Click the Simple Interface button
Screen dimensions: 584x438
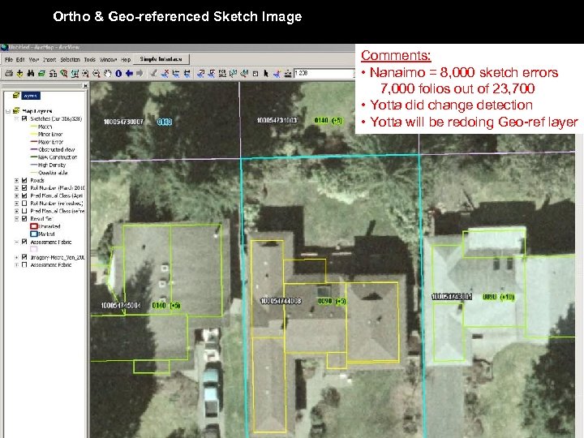coord(161,59)
